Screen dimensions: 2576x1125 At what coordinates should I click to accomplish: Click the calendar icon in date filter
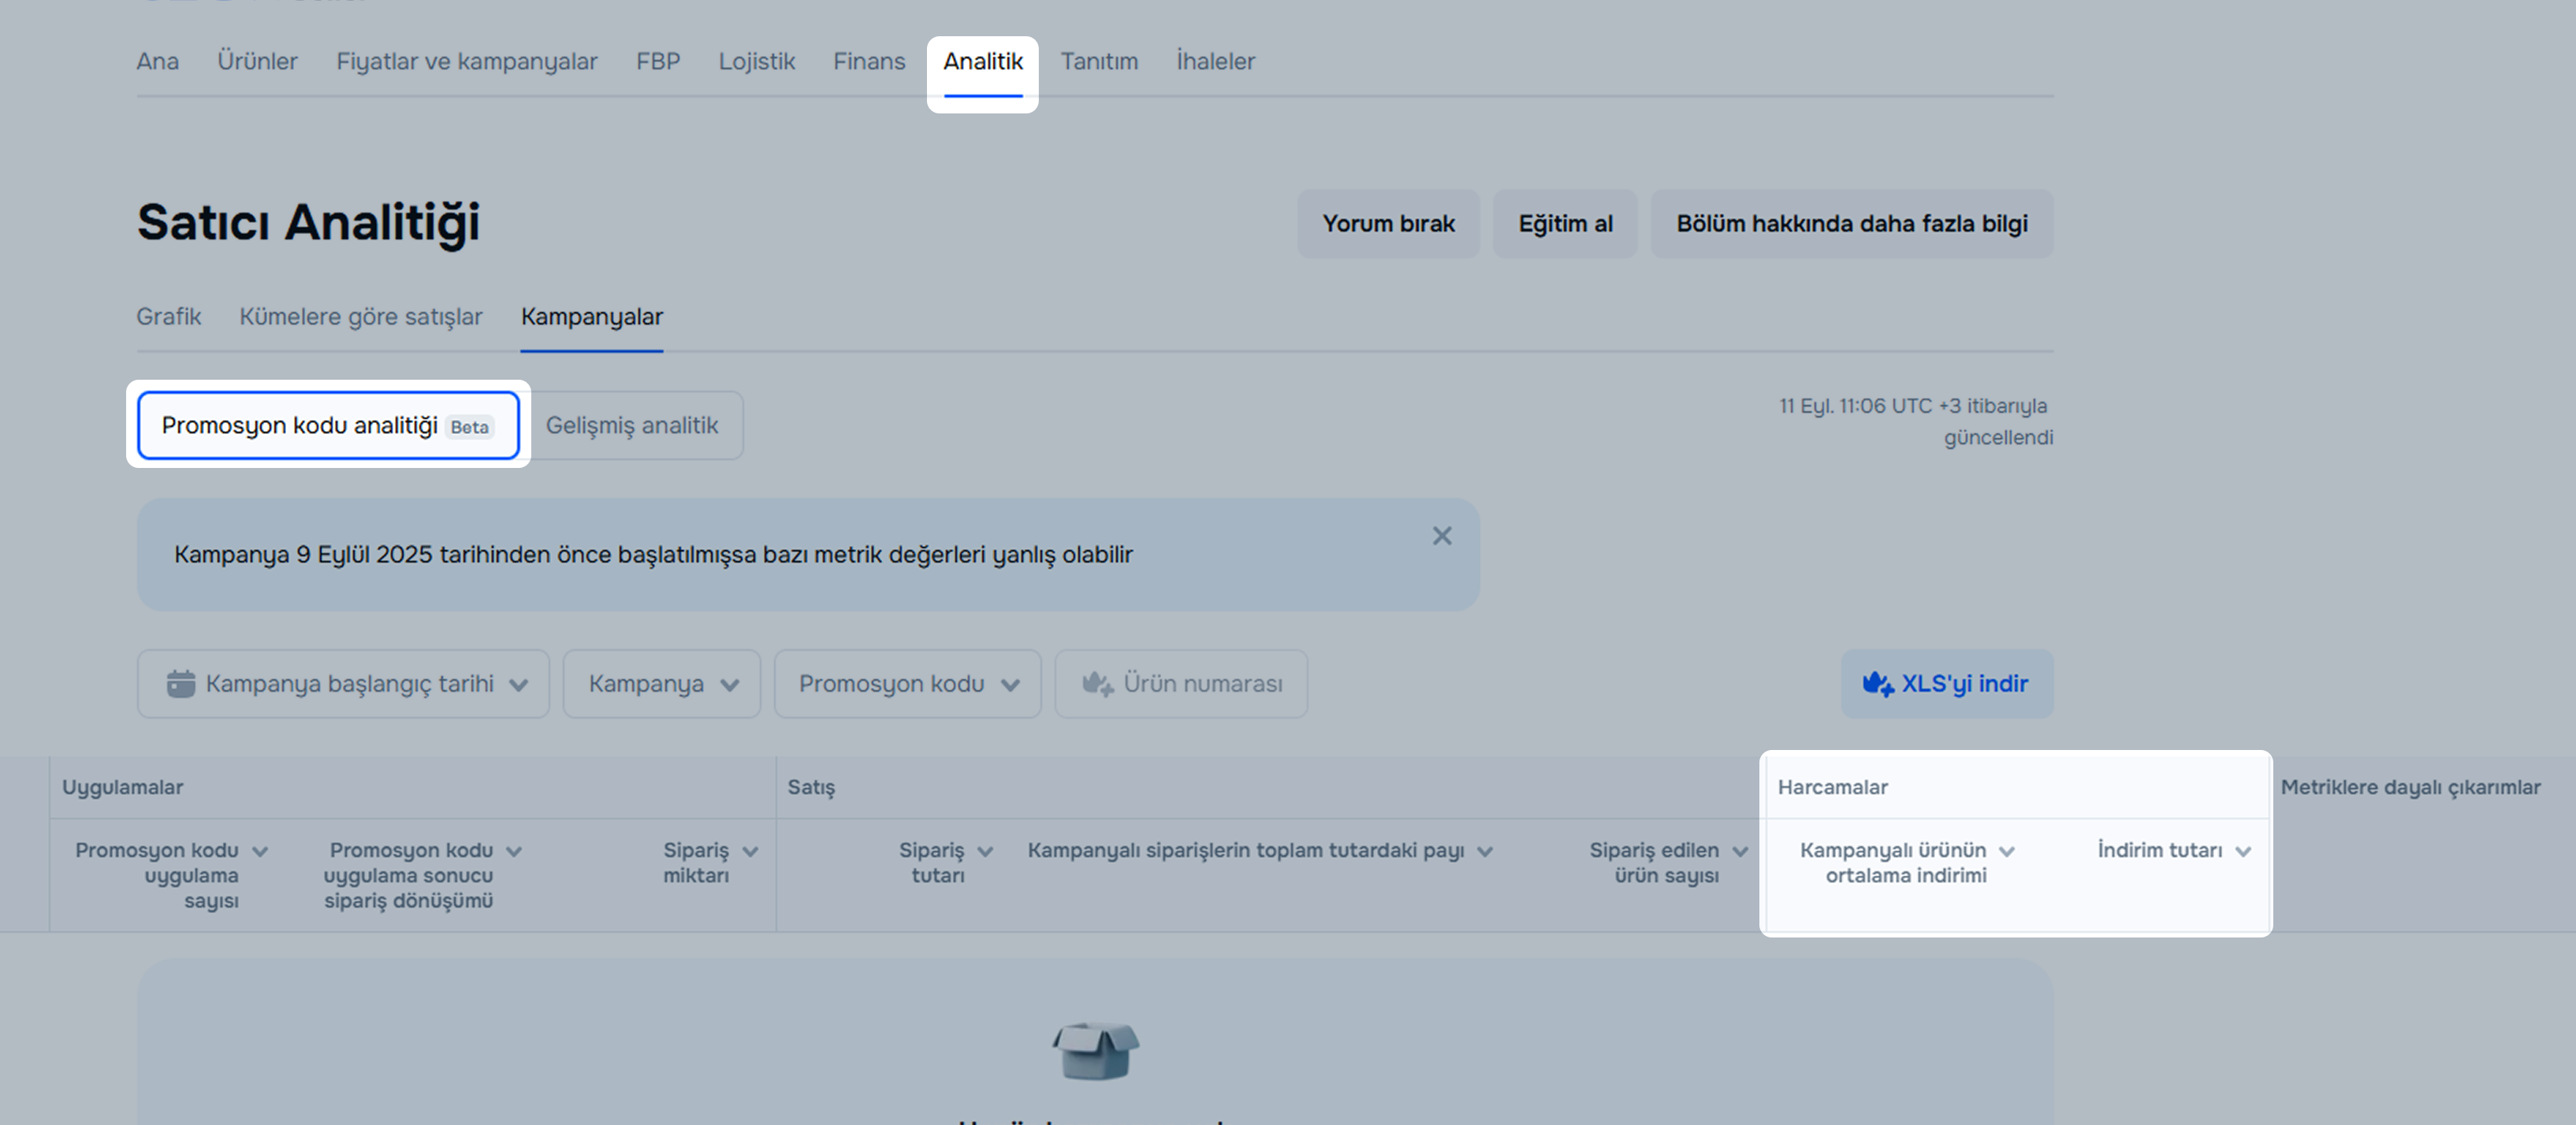point(181,685)
